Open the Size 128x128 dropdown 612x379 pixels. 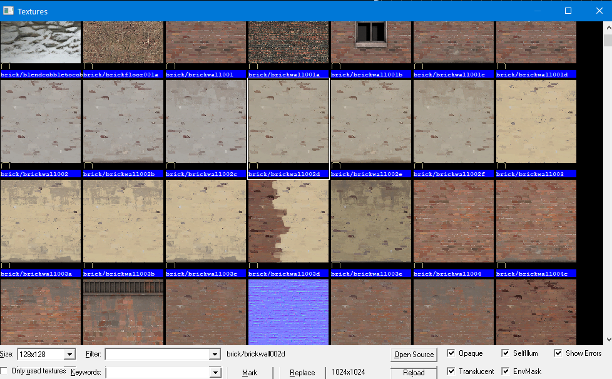tap(69, 355)
